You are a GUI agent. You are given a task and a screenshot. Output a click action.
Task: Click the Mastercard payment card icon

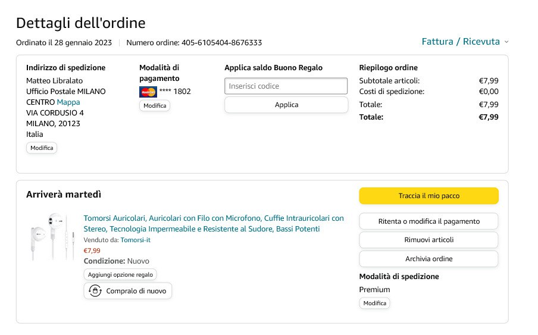click(148, 92)
